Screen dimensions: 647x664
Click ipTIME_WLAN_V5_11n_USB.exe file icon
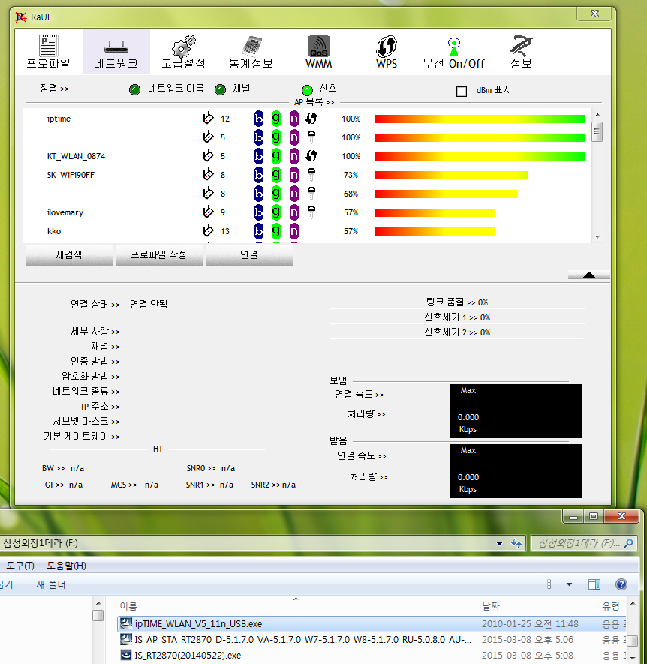click(126, 623)
